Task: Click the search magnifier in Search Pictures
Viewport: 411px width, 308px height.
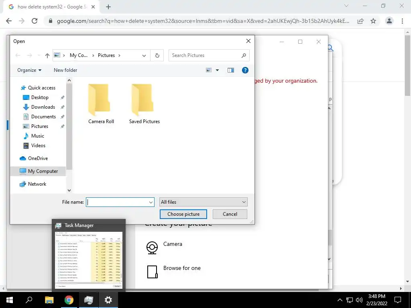Action: pos(244,55)
